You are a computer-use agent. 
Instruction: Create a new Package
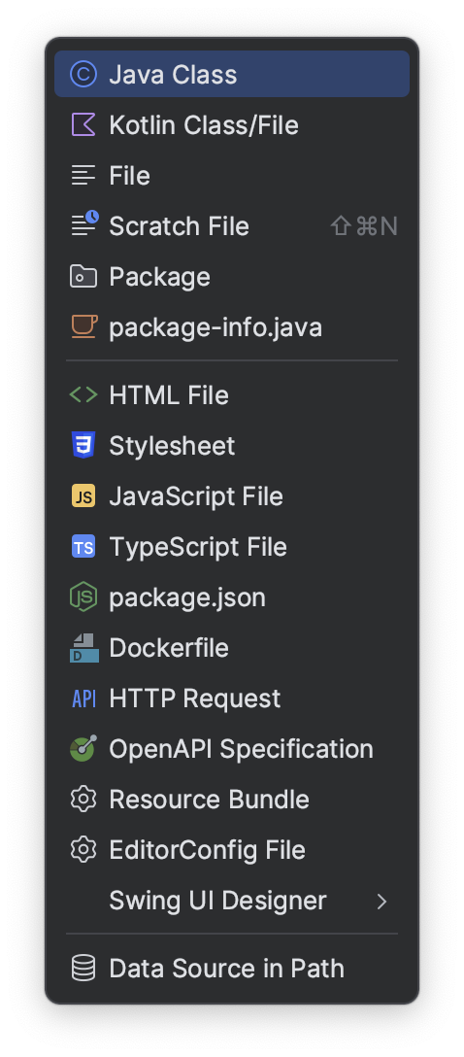click(232, 276)
